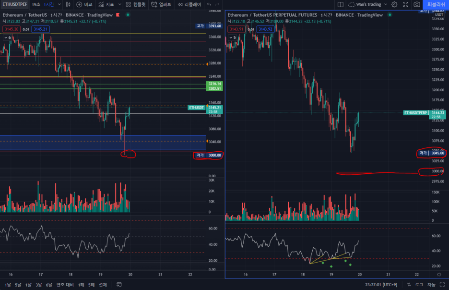Click the USDT currency label on price scale

pos(439,14)
